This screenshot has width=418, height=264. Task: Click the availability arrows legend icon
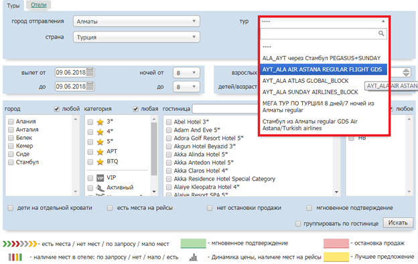[20, 243]
